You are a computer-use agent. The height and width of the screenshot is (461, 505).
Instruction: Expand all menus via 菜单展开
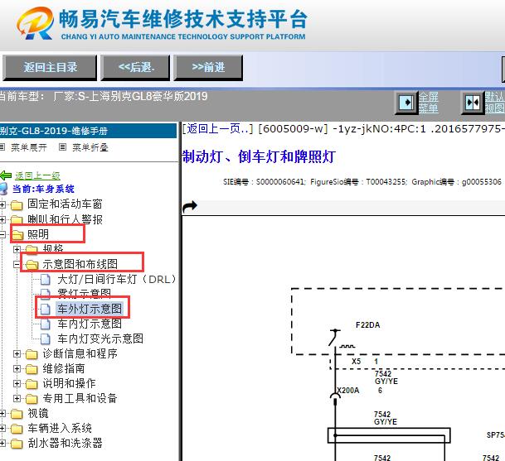click(x=29, y=147)
